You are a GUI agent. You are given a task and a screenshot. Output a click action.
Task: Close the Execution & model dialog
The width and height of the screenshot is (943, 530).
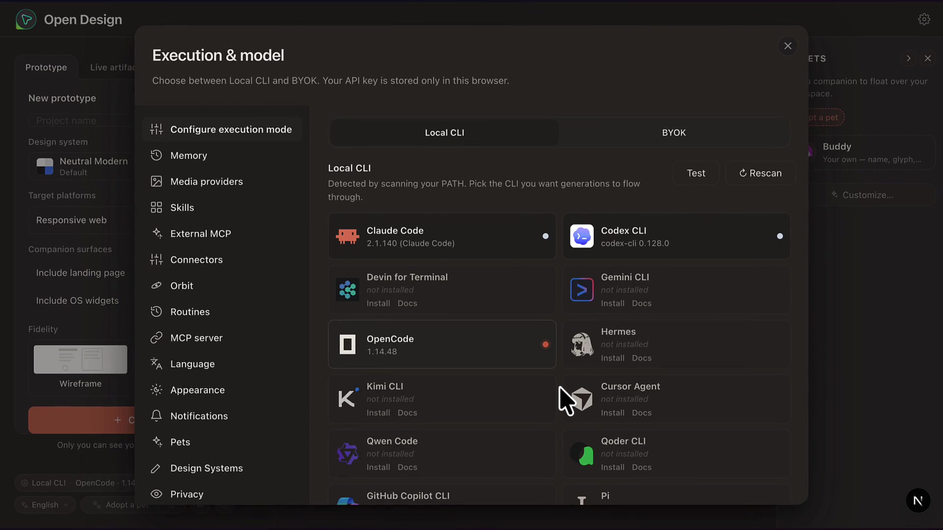pos(788,46)
